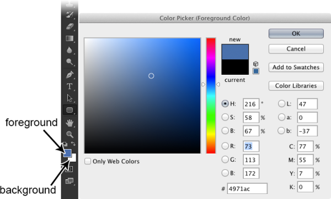This screenshot has height=199, width=331.
Task: Select the Blur droplet tool
Action: coord(70,50)
